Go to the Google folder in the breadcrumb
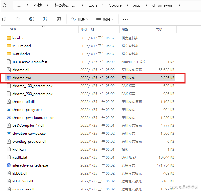This screenshot has height=191, width=201. coord(115,5)
